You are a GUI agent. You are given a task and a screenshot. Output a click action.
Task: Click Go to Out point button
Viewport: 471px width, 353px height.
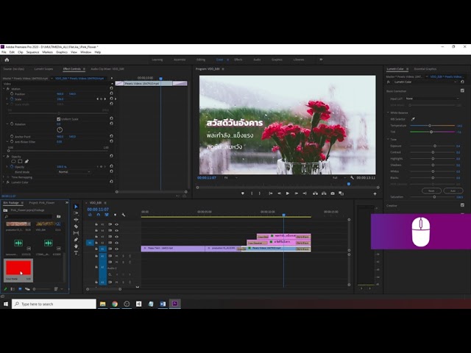305,193
